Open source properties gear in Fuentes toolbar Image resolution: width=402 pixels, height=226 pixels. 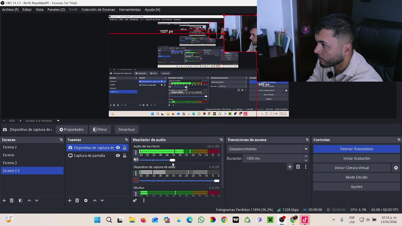tap(86, 200)
